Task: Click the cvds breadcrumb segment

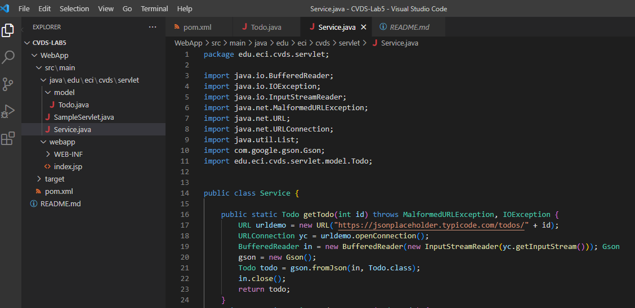Action: tap(323, 43)
